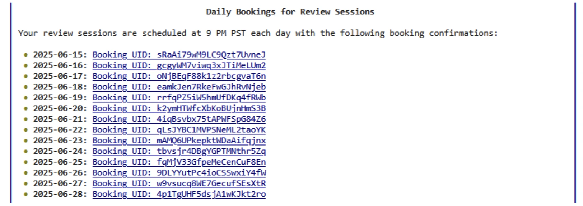Open the booking link for 2025-06-15
Image resolution: width=583 pixels, height=206 pixels.
click(x=179, y=55)
